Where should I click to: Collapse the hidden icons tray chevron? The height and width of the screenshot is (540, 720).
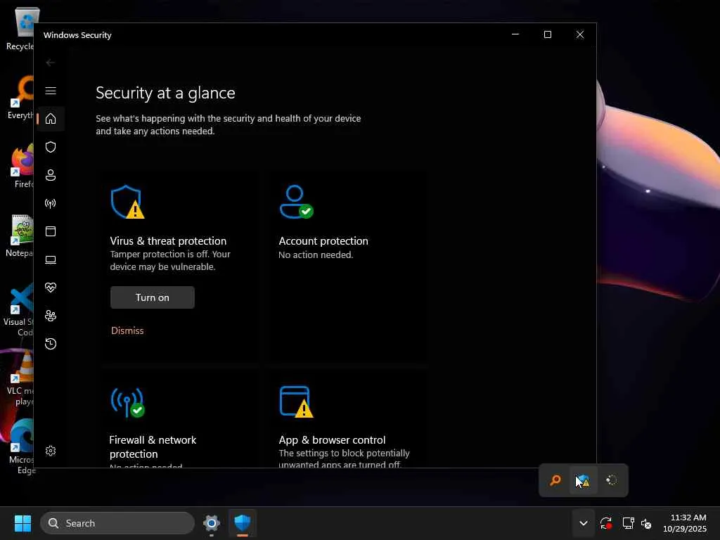(x=583, y=523)
